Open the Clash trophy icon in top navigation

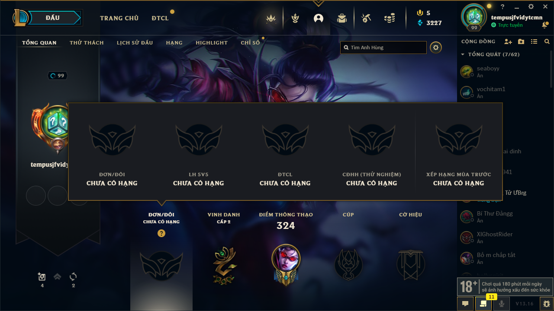coord(295,19)
